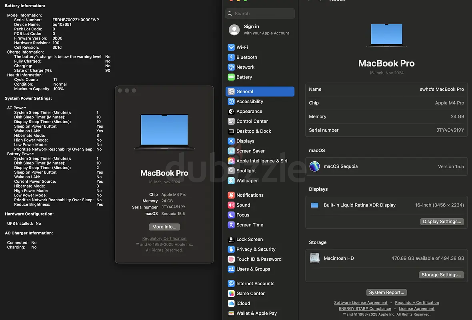Click Version 15.5 text
The width and height of the screenshot is (472, 320).
(x=451, y=166)
